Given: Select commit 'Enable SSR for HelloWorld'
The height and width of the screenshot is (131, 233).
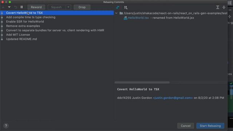Looking at the screenshot, I should click(x=57, y=21).
